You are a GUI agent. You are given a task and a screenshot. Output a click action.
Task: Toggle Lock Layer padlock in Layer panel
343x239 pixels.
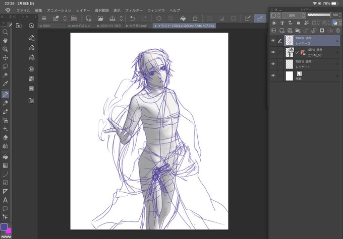pyautogui.click(x=298, y=23)
